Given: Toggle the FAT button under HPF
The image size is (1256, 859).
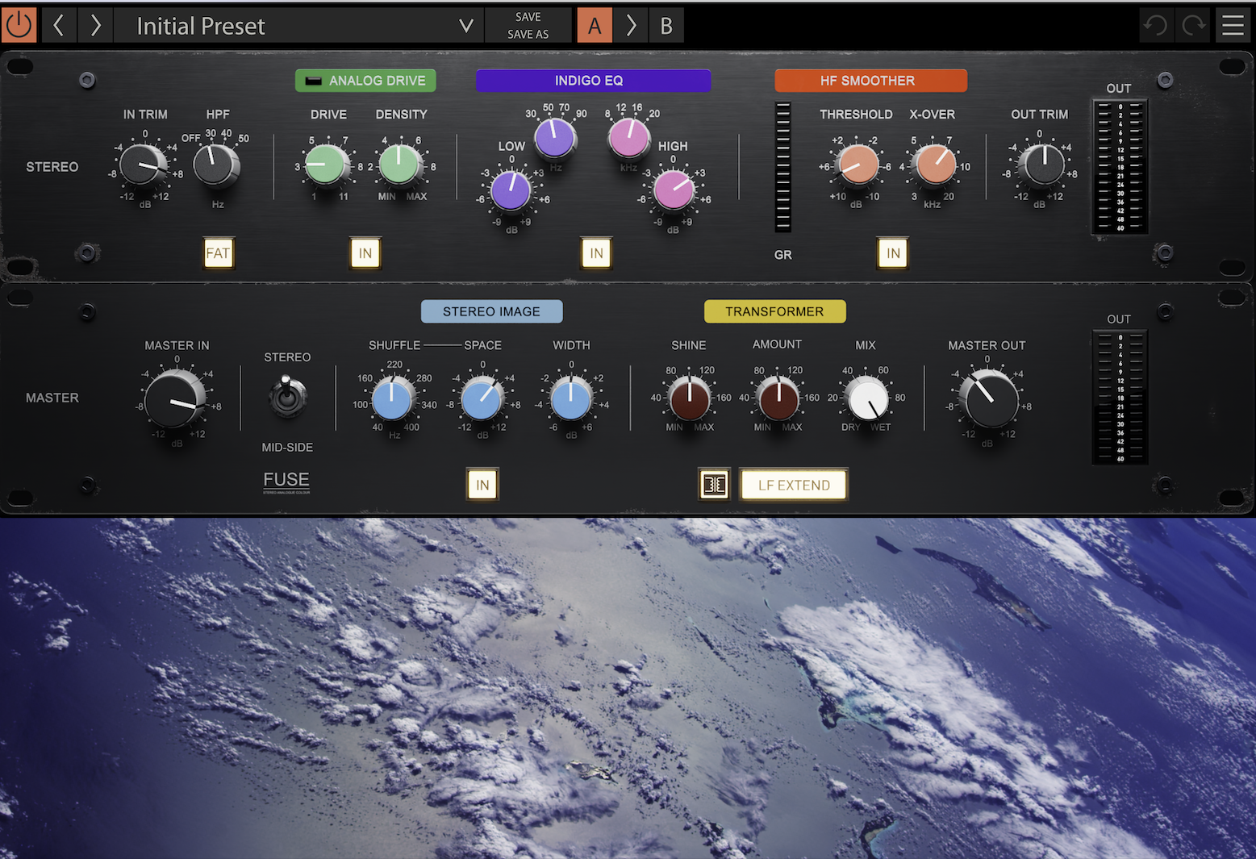Looking at the screenshot, I should pos(218,253).
